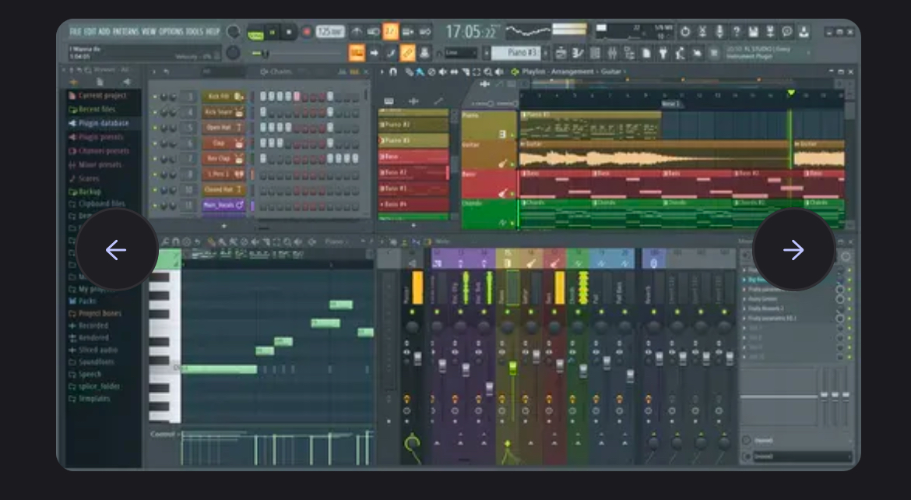Click the highlighted link icon in the second toolbar row
The width and height of the screenshot is (911, 500).
[407, 53]
